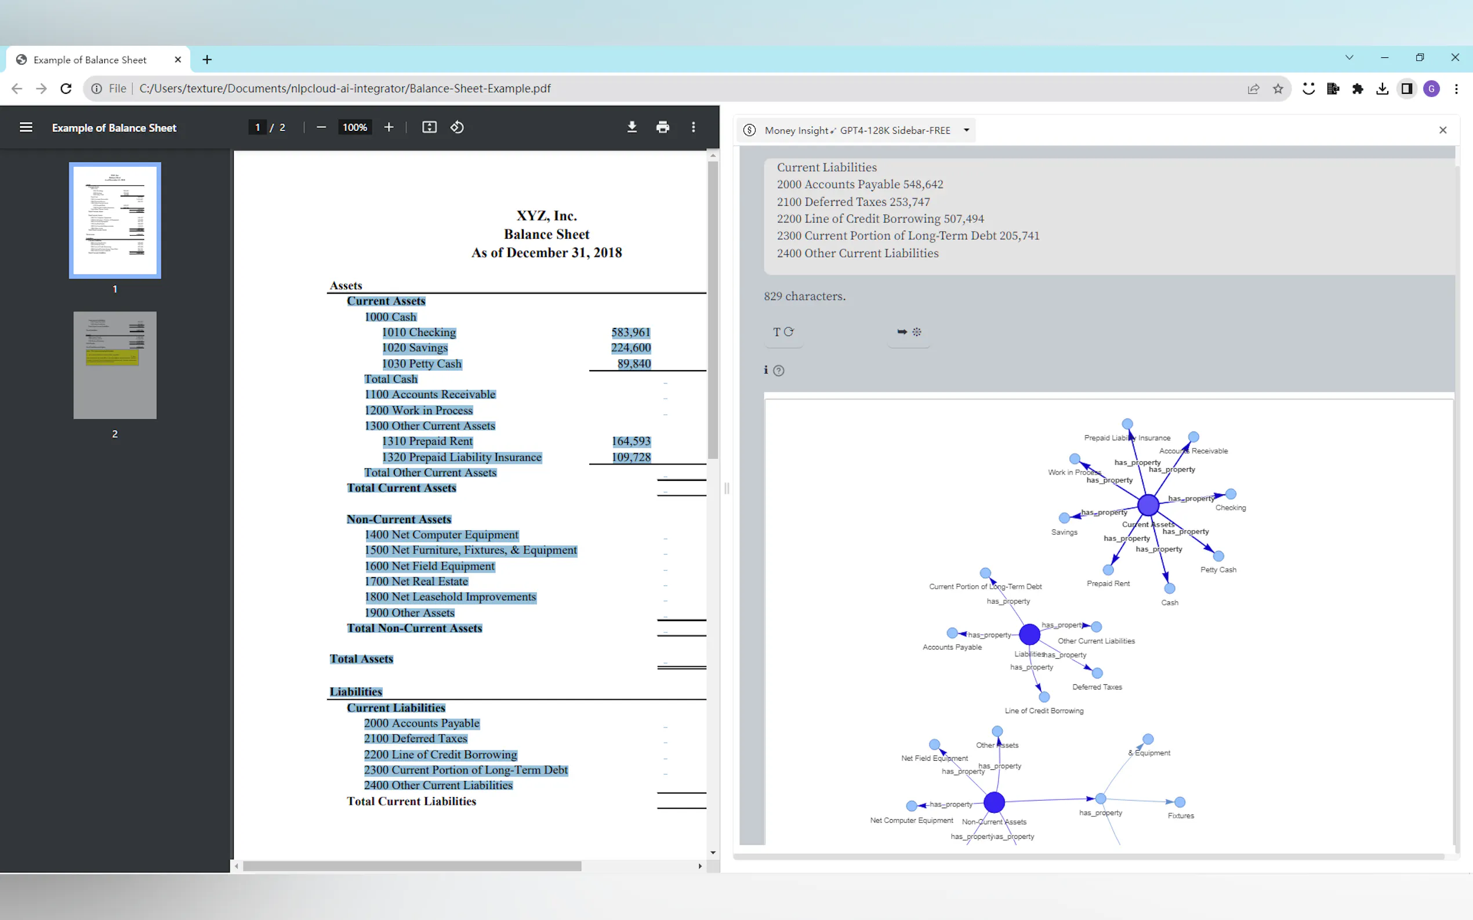The image size is (1473, 920).
Task: Open a new browser tab
Action: 207,60
